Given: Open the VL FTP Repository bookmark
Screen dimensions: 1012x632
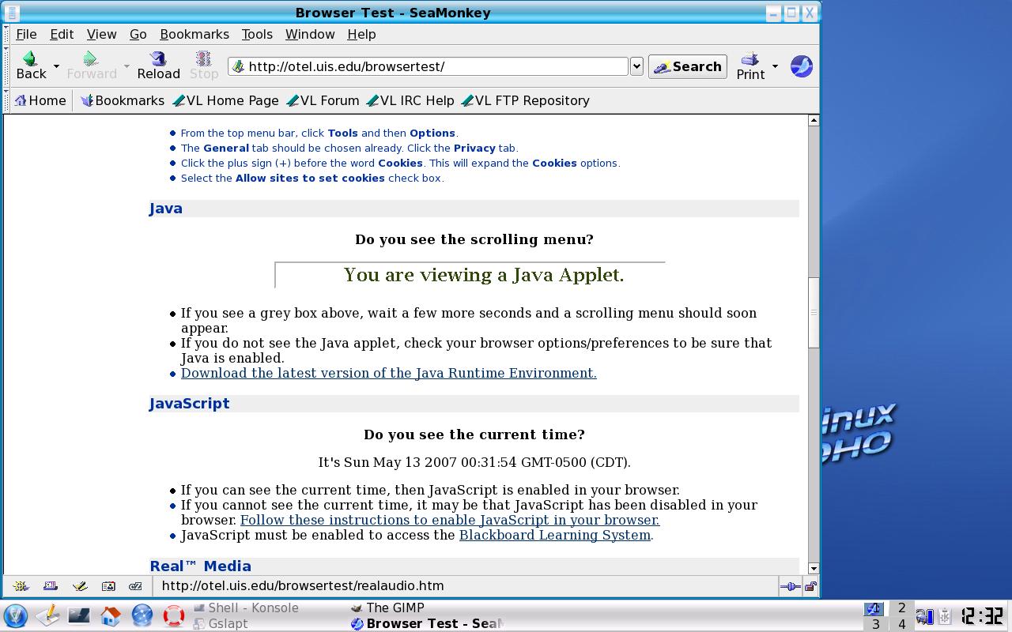Looking at the screenshot, I should (525, 100).
